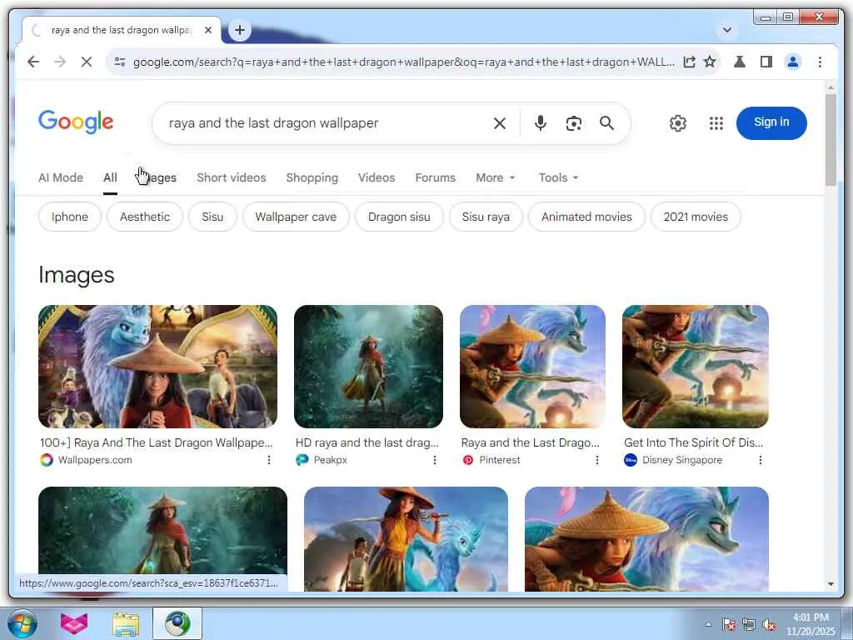Open Chrome Labs flask icon
This screenshot has height=640, width=853.
pyautogui.click(x=740, y=62)
